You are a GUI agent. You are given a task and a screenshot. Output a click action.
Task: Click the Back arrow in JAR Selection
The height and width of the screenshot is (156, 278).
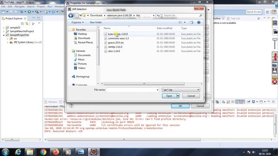tap(71, 16)
